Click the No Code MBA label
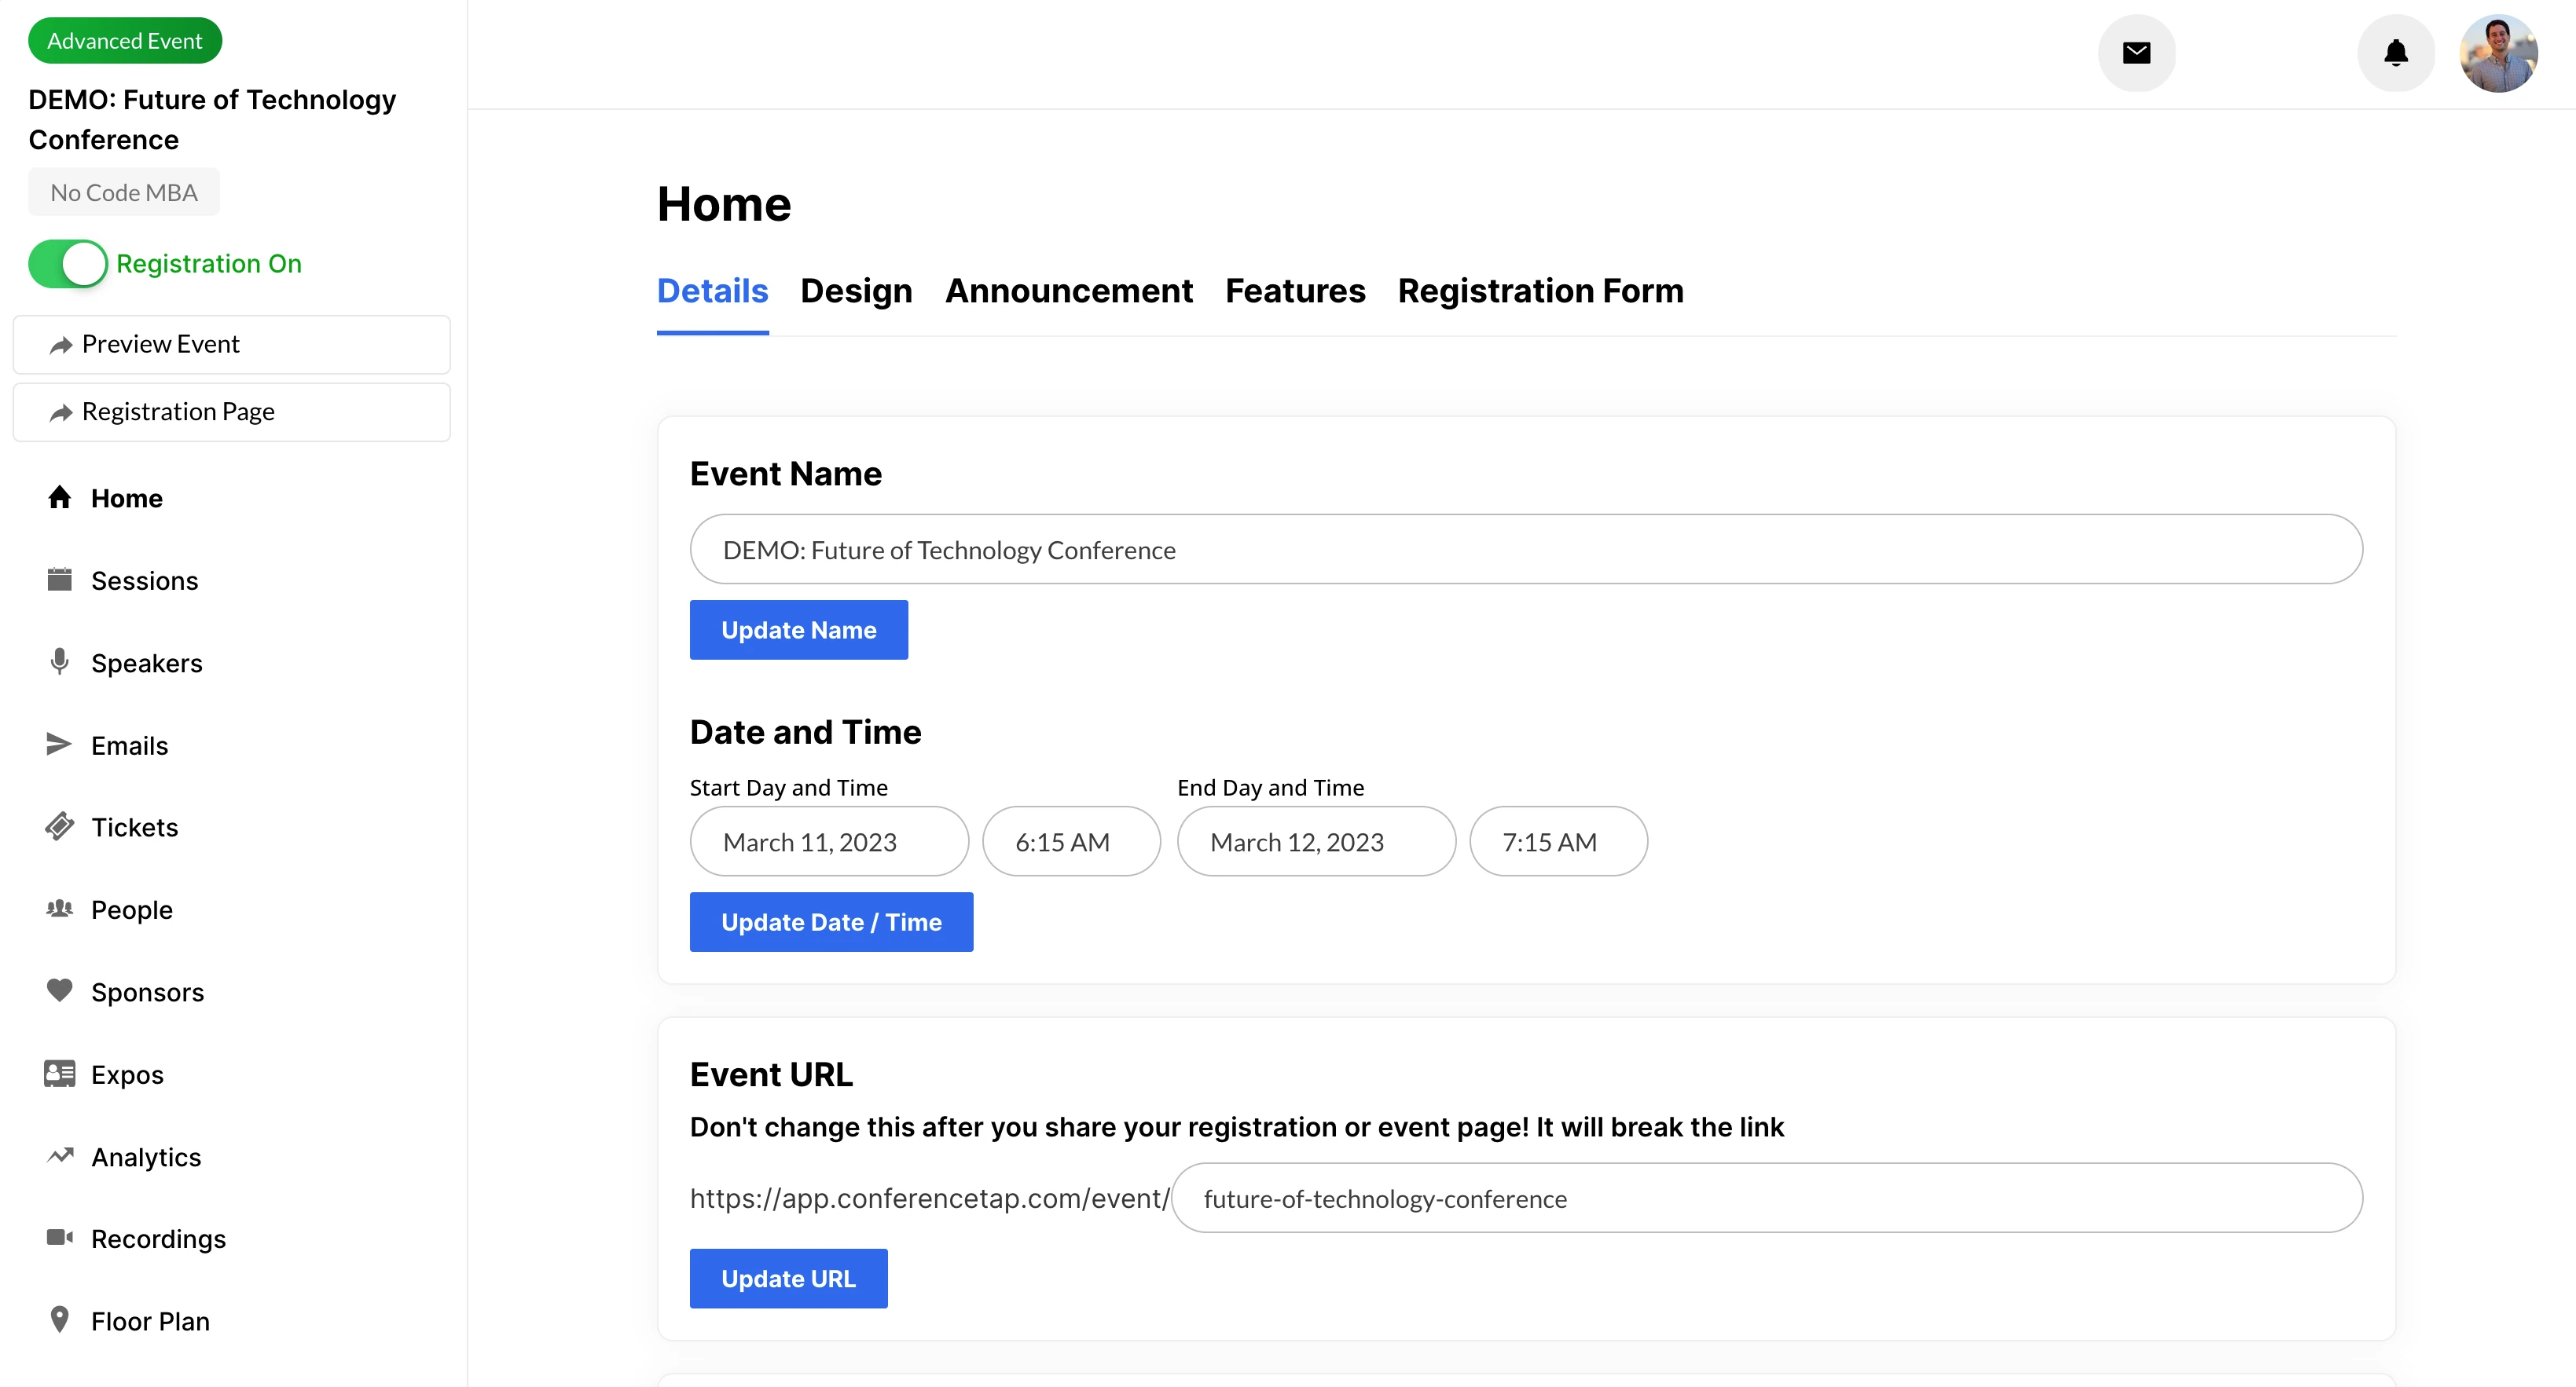Viewport: 2576px width, 1387px height. tap(124, 192)
